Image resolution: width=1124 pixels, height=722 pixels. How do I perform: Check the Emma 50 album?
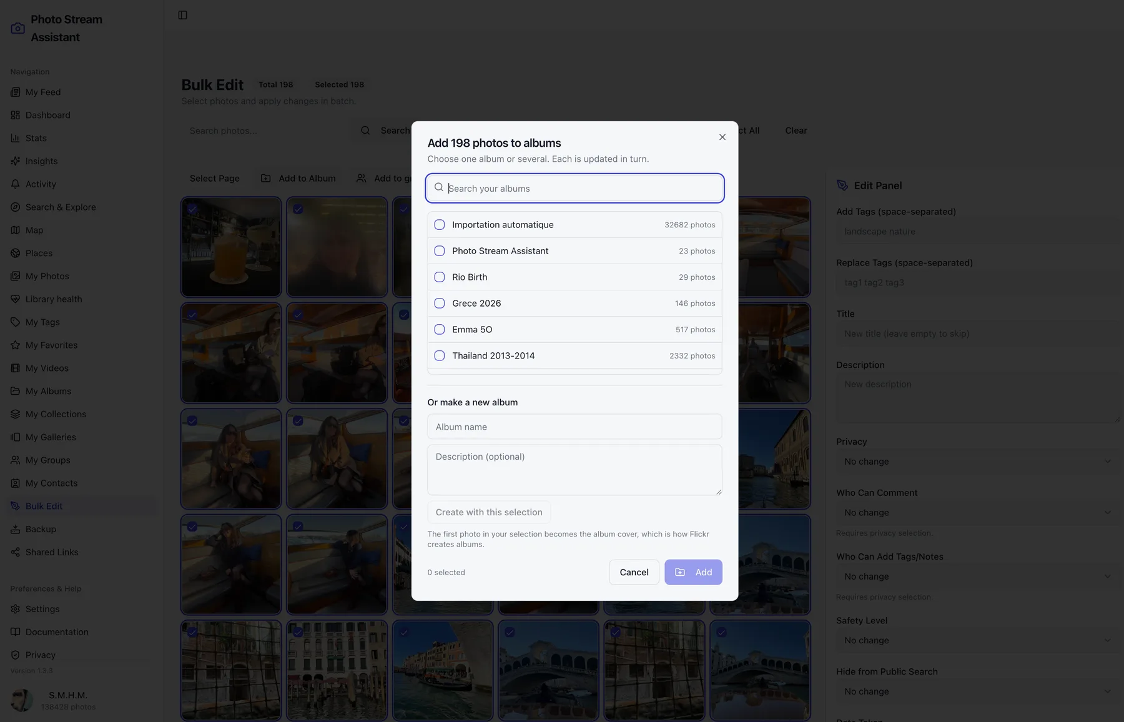click(440, 330)
